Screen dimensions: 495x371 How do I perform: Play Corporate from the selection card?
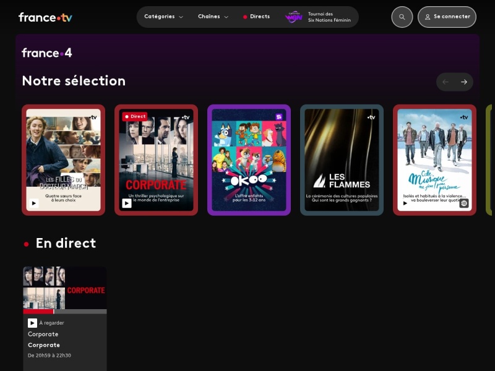[127, 203]
